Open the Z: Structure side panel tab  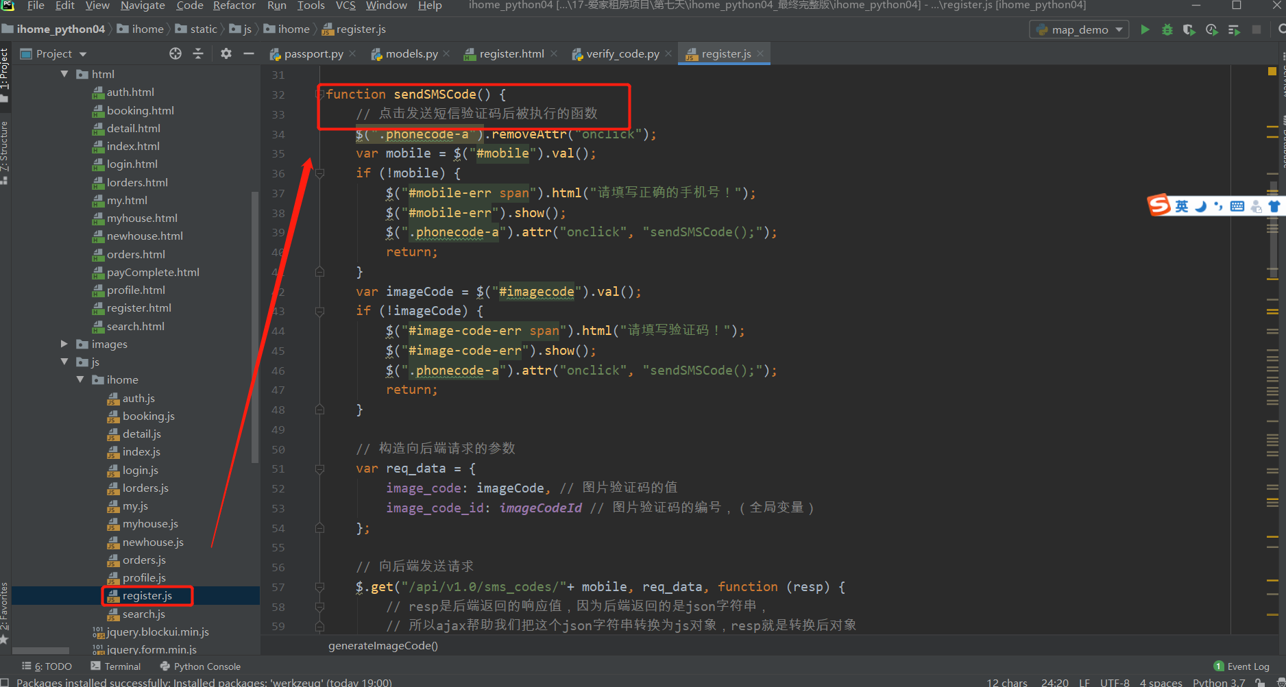pos(5,152)
